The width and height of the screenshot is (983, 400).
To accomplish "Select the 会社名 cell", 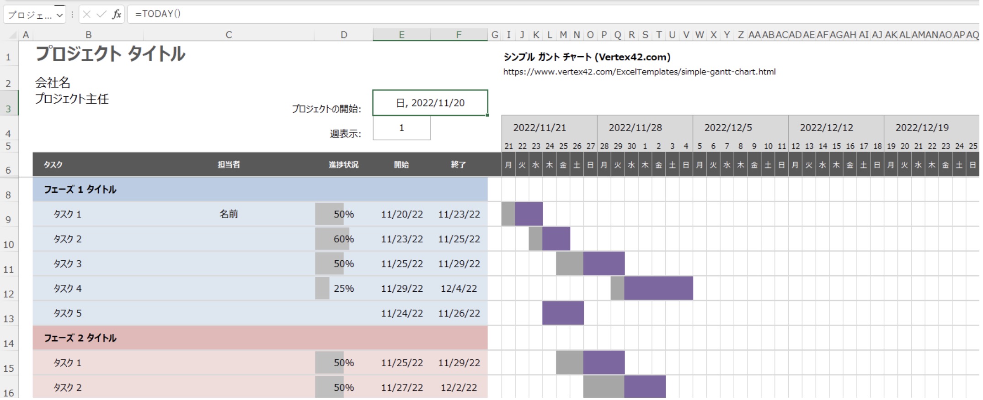I will (53, 83).
